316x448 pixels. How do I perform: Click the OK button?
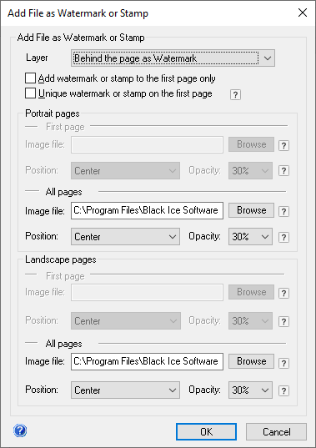point(206,431)
